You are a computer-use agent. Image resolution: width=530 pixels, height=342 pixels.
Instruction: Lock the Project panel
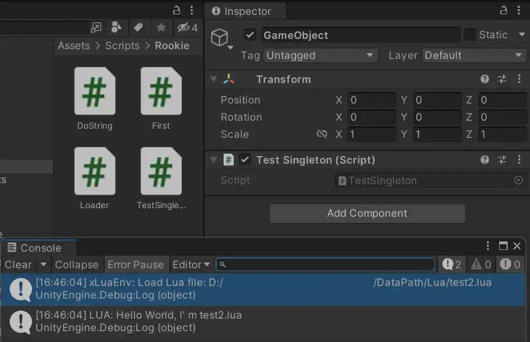(x=177, y=10)
